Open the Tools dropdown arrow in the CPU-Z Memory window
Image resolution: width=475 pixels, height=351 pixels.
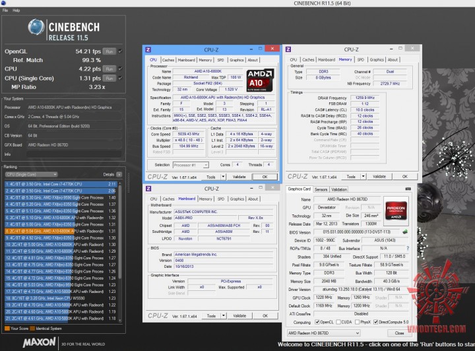(x=364, y=176)
